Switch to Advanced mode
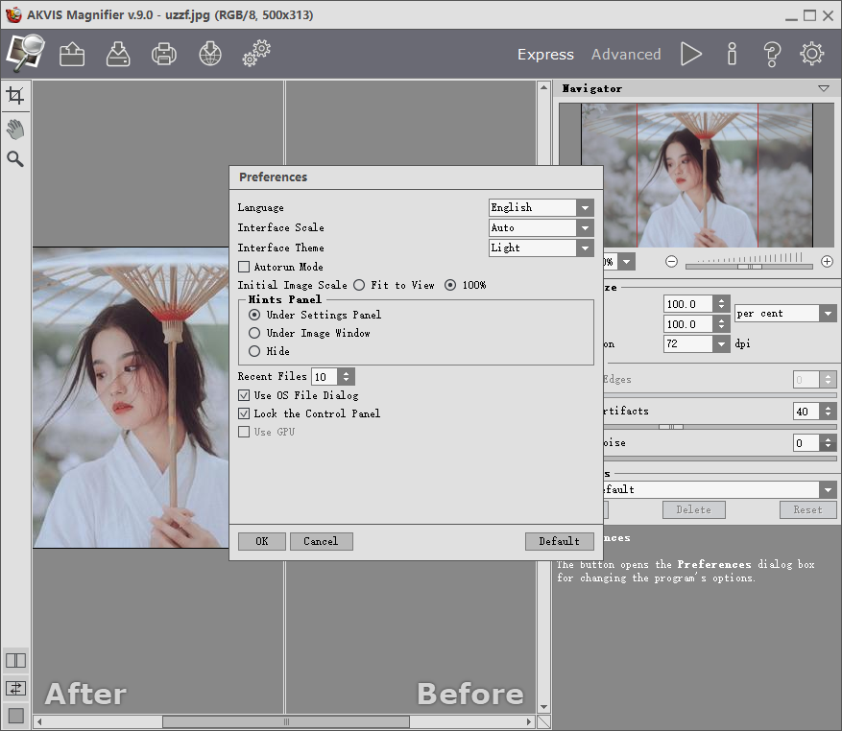 click(x=626, y=55)
